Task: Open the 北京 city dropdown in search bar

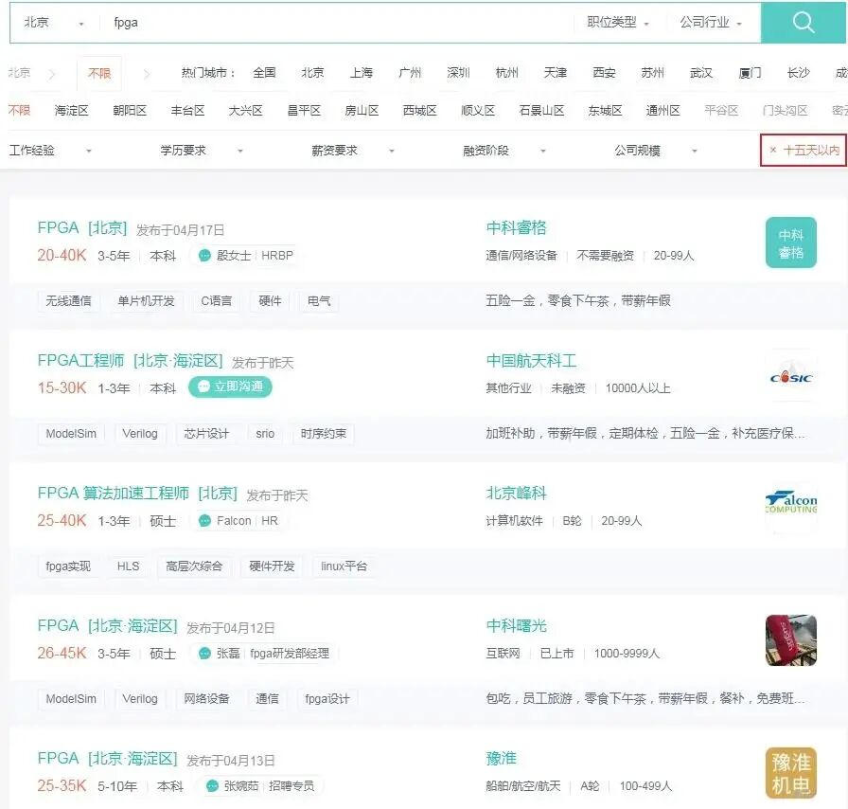Action: (54, 22)
